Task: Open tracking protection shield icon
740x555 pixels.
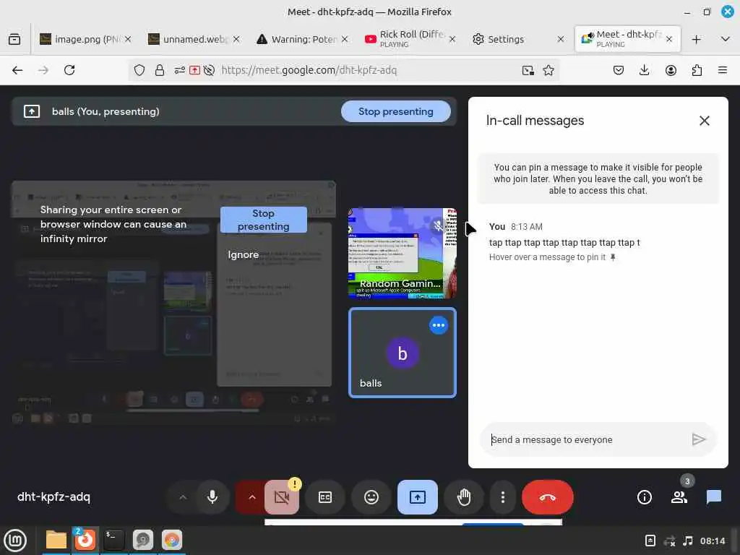Action: click(139, 70)
